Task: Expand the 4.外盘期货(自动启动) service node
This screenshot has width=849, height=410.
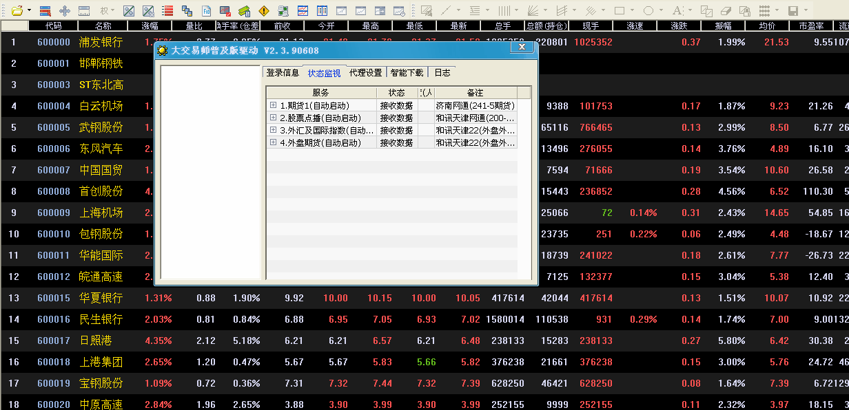Action: click(273, 142)
